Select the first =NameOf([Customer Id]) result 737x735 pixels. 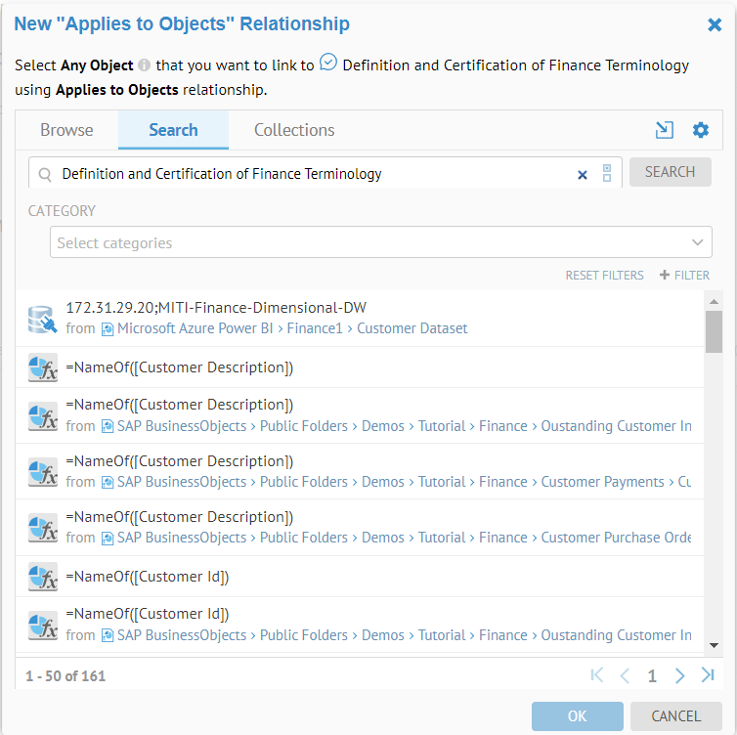coord(148,577)
